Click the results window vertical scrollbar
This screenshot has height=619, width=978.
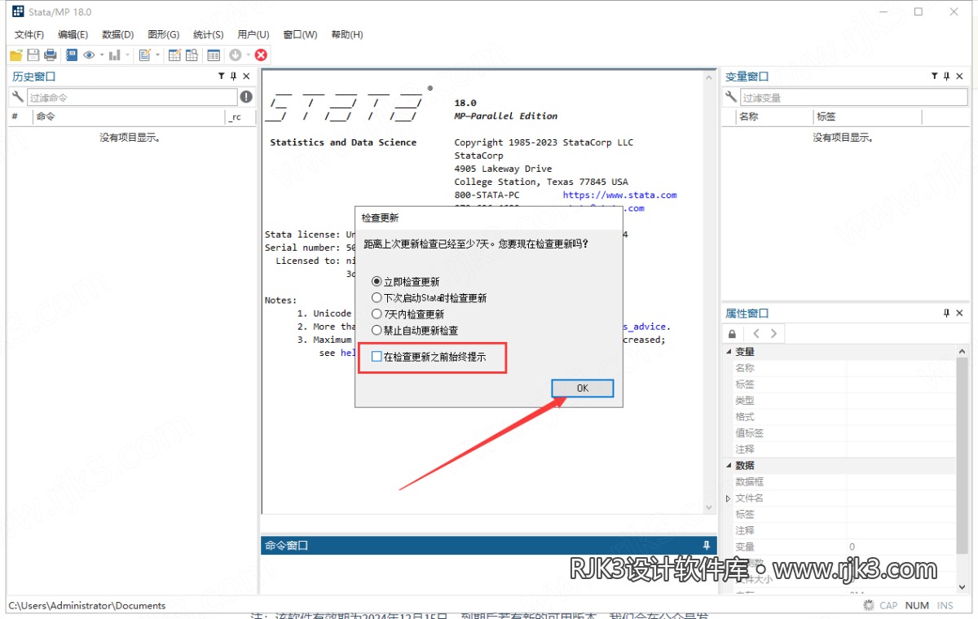click(x=709, y=292)
